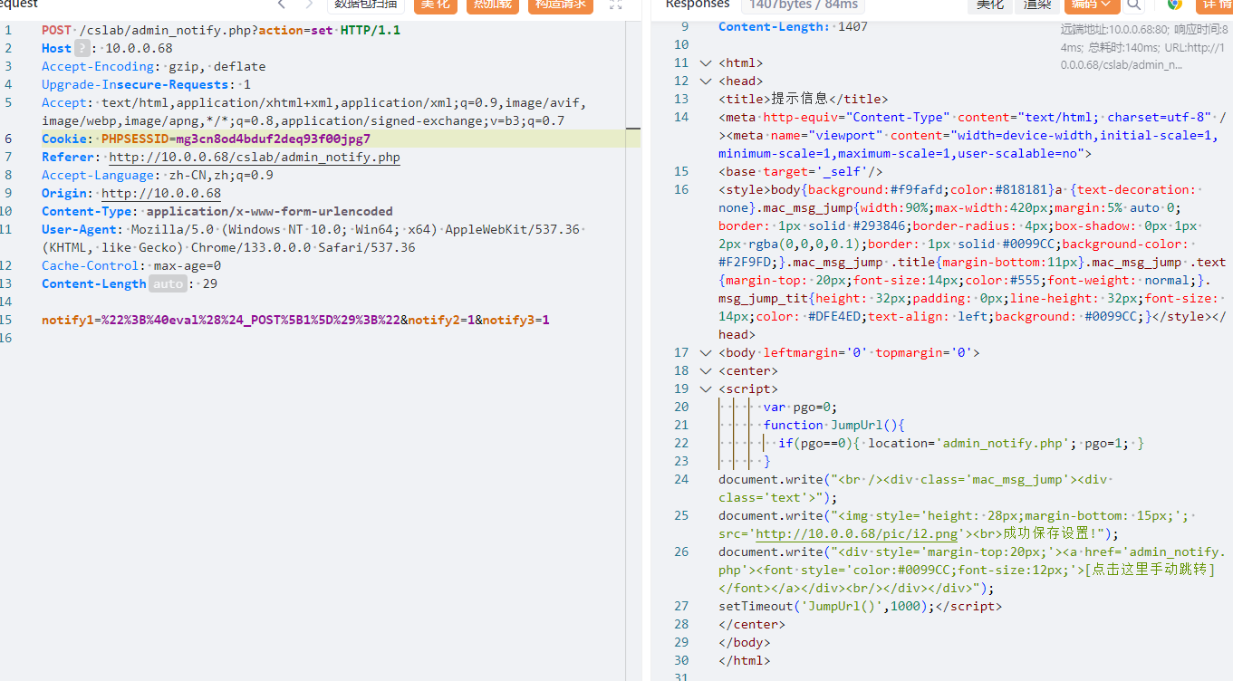Click the if(pgo==0) location line
Image resolution: width=1233 pixels, height=681 pixels.
[961, 443]
